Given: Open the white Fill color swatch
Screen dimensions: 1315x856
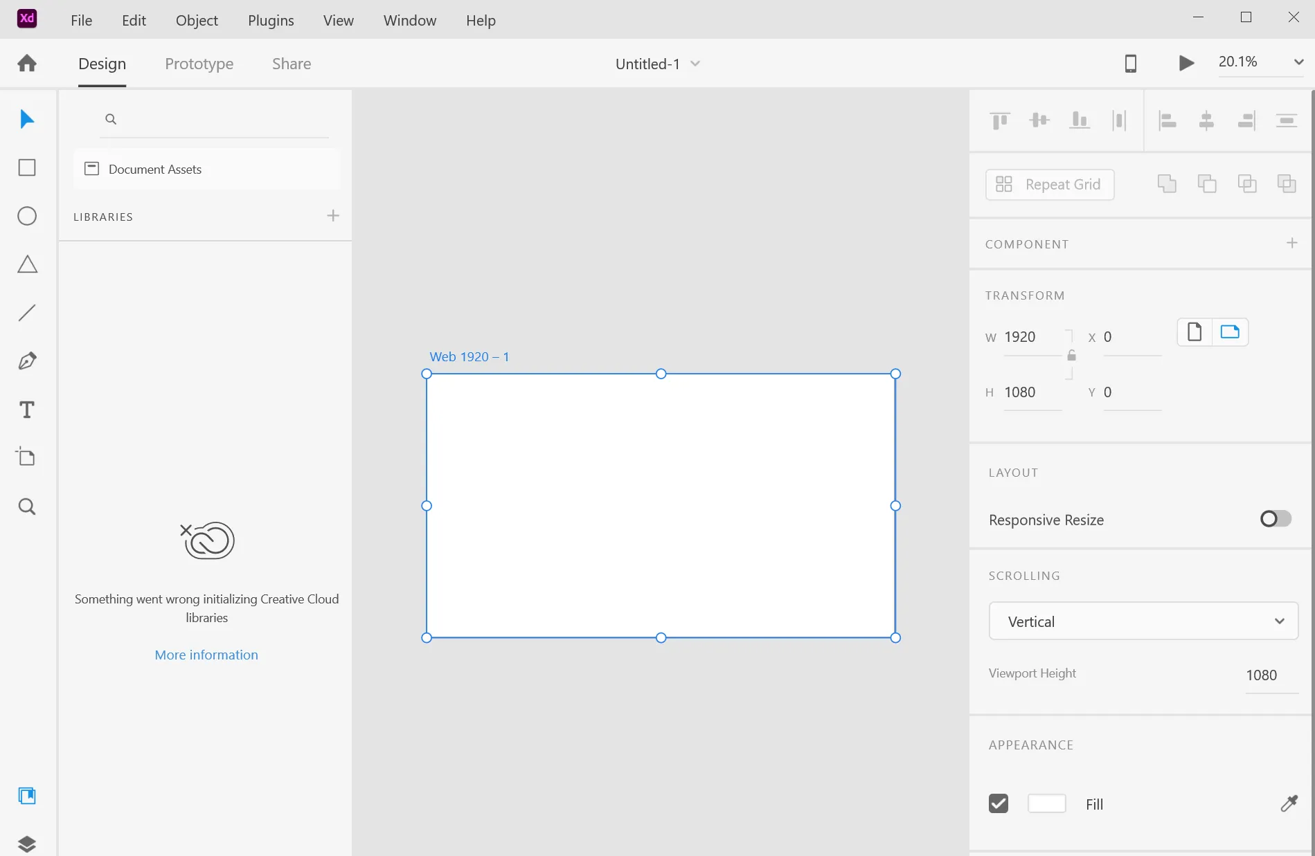Looking at the screenshot, I should 1046,803.
